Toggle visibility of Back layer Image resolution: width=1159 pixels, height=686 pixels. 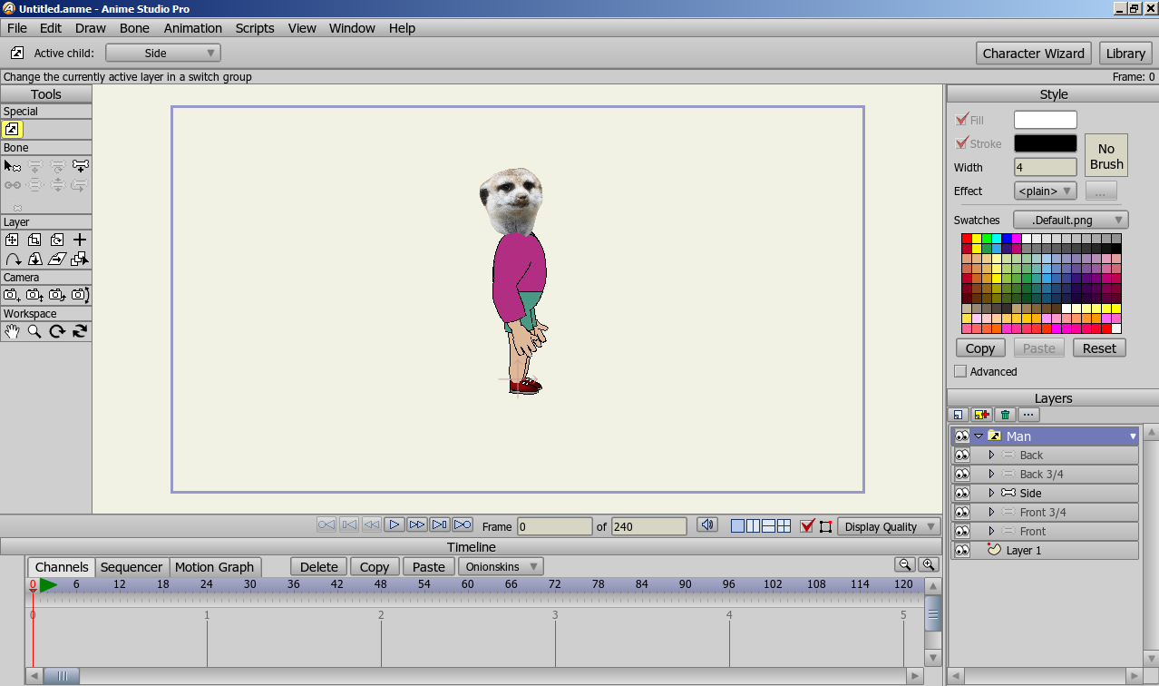(961, 456)
